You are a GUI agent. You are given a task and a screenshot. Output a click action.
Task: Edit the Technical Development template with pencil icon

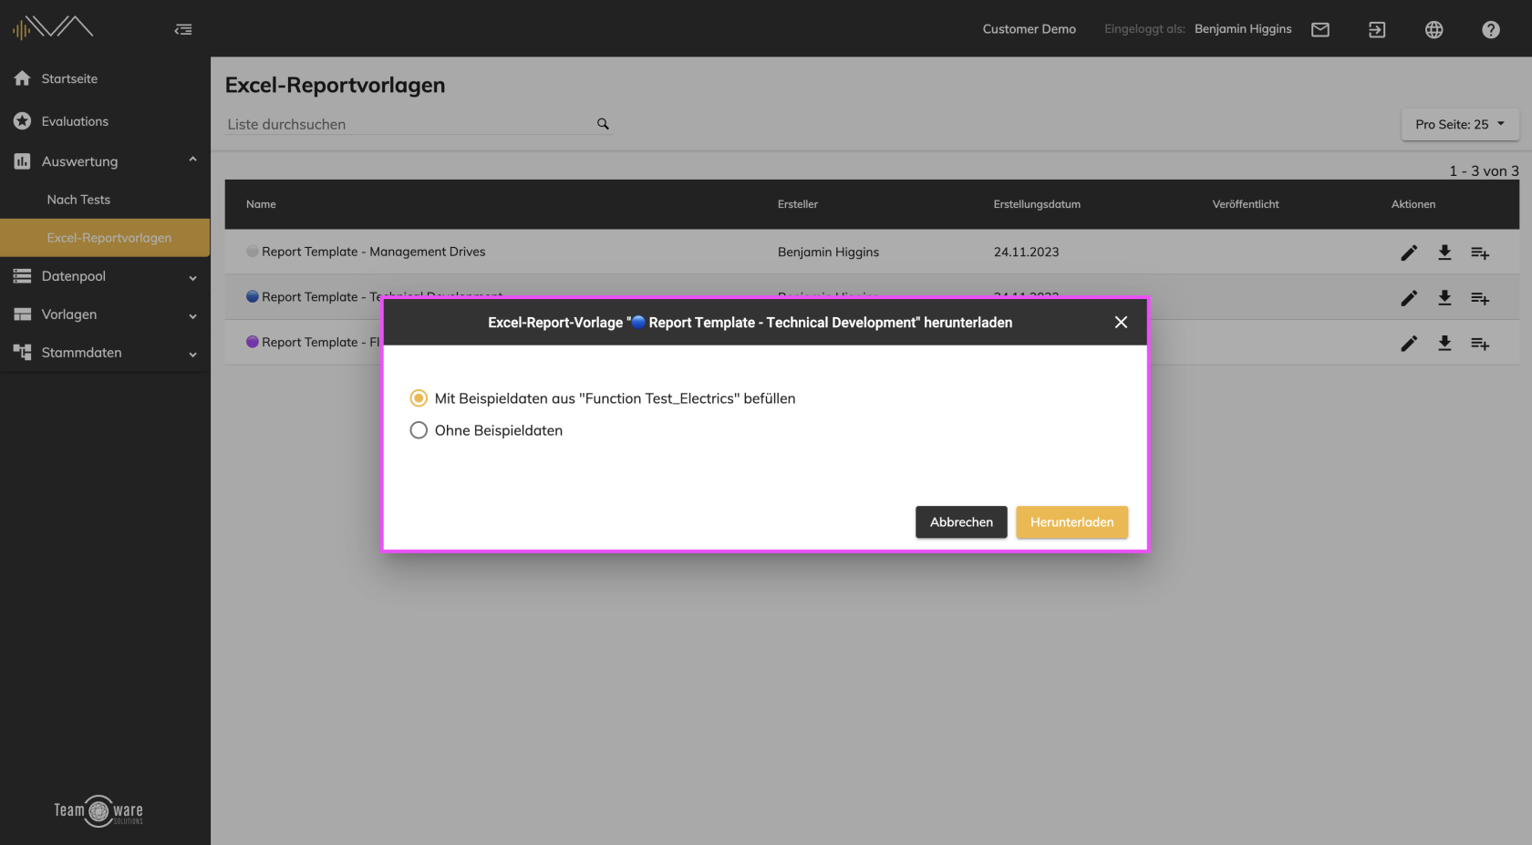1409,298
